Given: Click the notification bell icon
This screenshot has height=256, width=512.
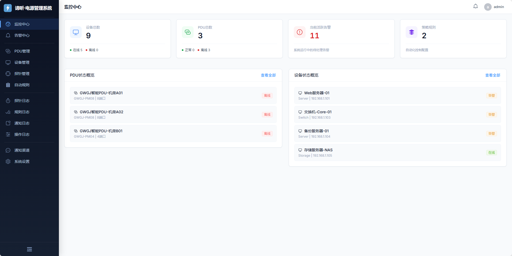Looking at the screenshot, I should tap(475, 6).
